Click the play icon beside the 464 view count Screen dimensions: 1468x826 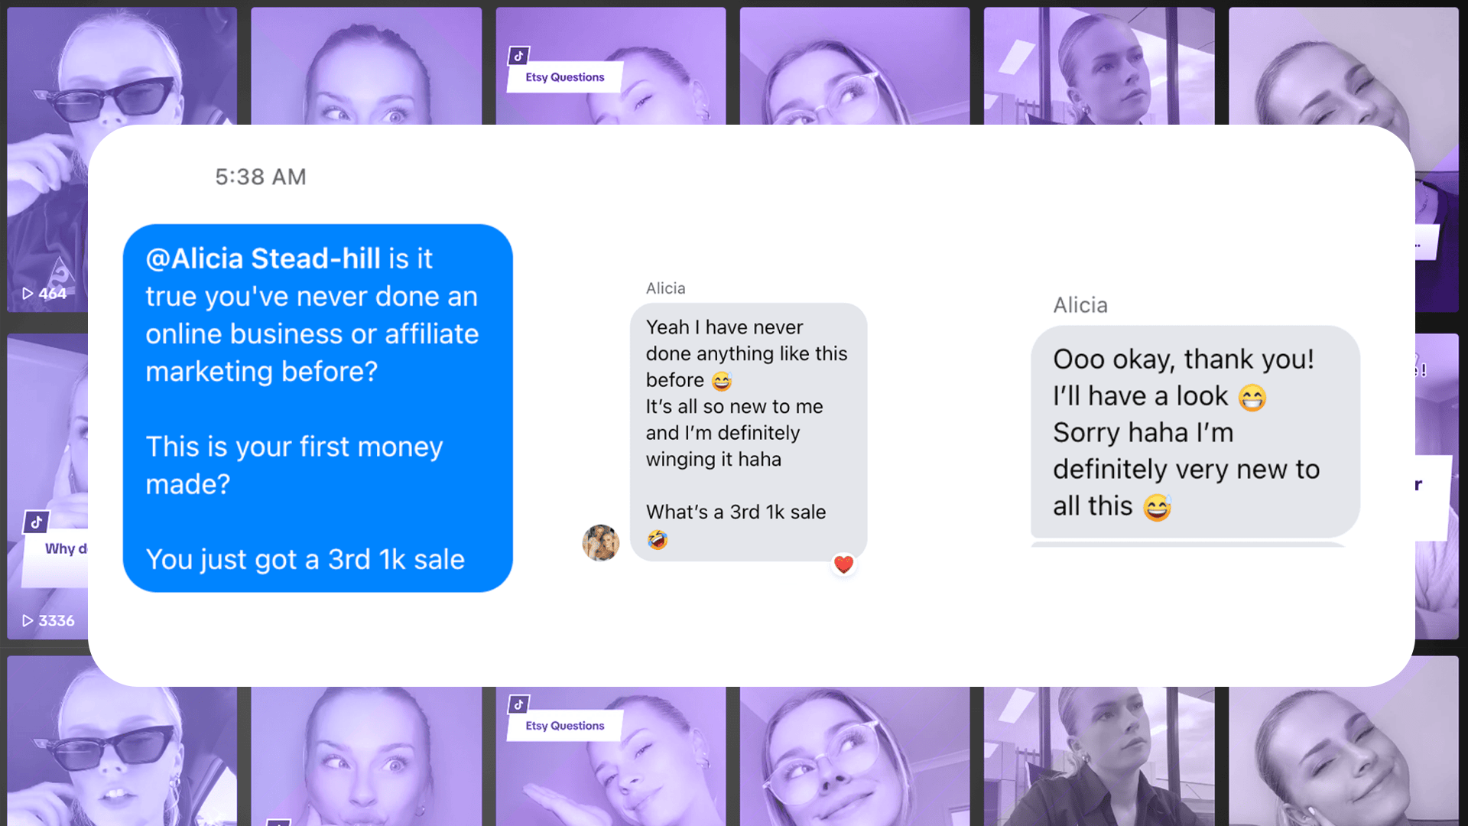[28, 294]
